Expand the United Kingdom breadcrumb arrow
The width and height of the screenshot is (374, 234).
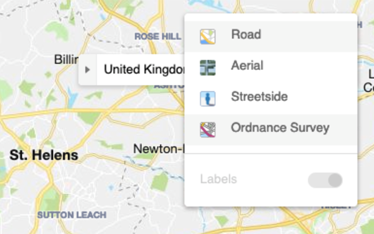pyautogui.click(x=88, y=70)
